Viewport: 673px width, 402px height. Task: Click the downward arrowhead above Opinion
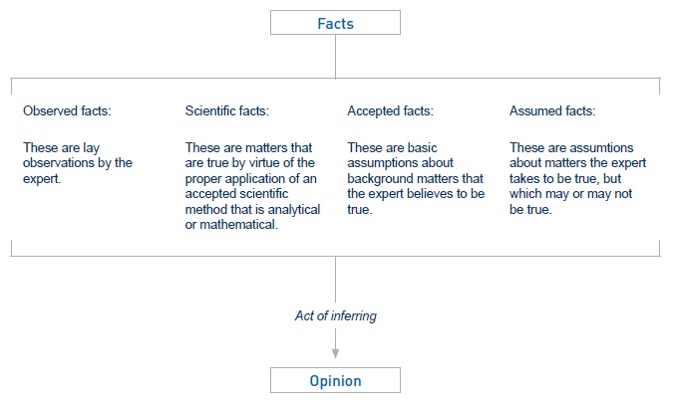(x=335, y=351)
